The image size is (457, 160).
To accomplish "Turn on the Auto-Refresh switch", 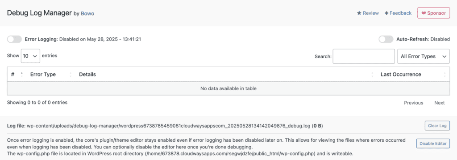I will (386, 39).
